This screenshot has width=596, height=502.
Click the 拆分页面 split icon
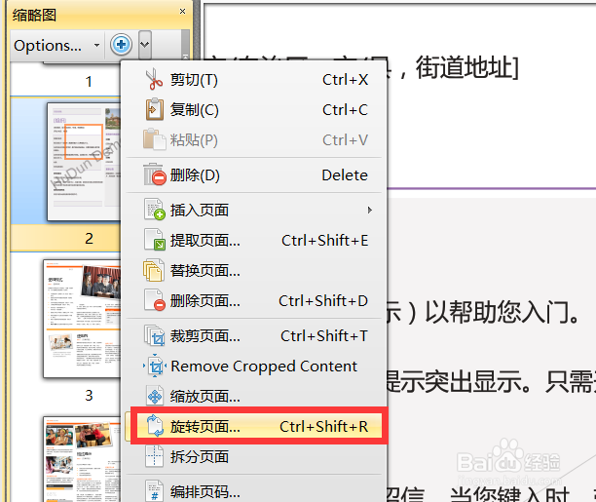tap(154, 456)
